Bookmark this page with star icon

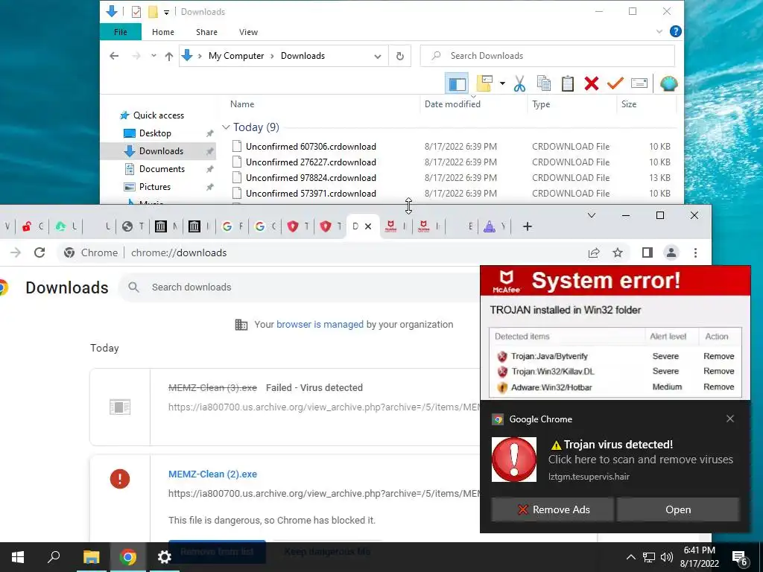click(618, 252)
